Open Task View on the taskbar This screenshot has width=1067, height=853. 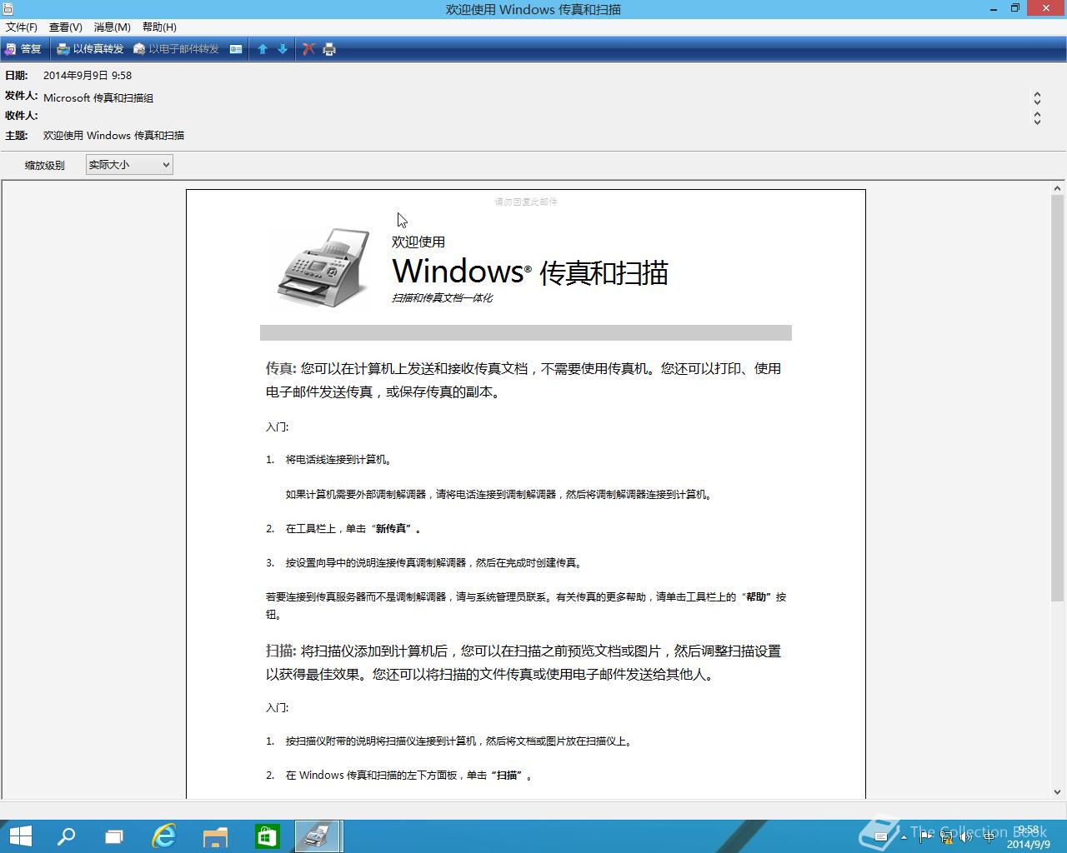114,836
